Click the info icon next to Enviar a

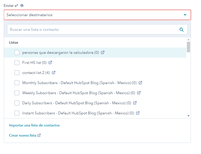22,6
